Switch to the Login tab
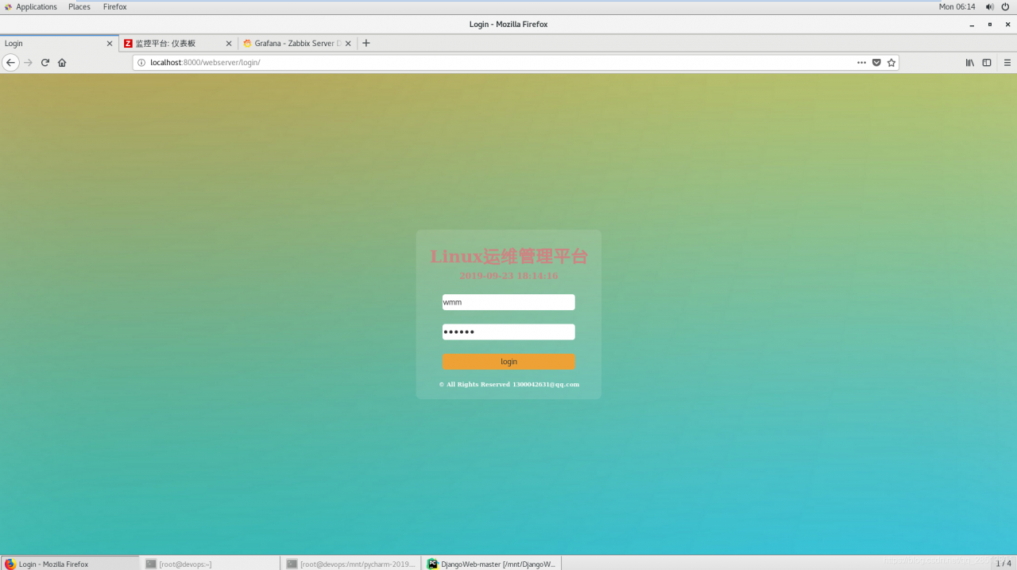1017x570 pixels. [60, 43]
